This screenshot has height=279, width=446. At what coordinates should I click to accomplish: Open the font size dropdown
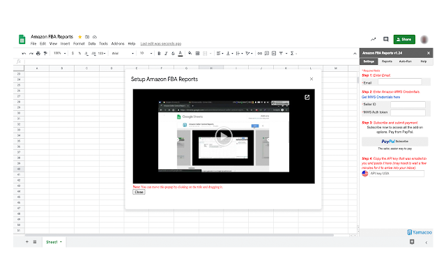pos(146,53)
